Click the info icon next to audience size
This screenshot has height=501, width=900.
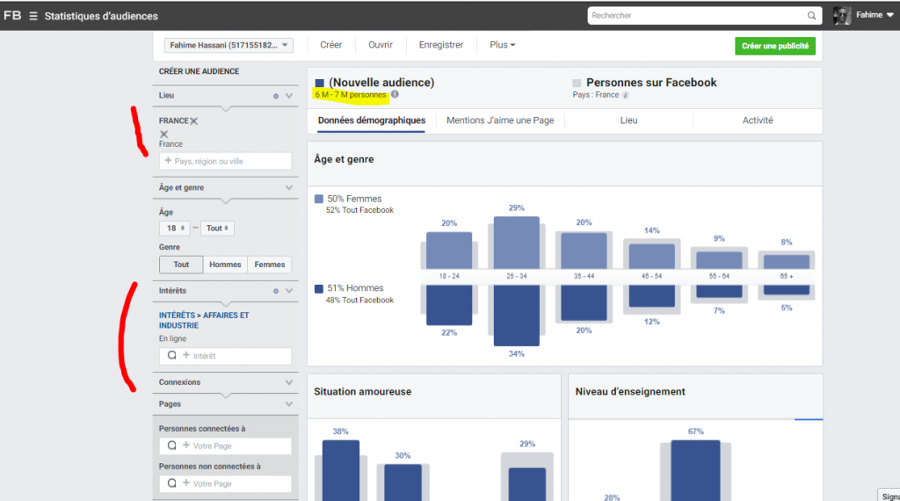tap(395, 94)
